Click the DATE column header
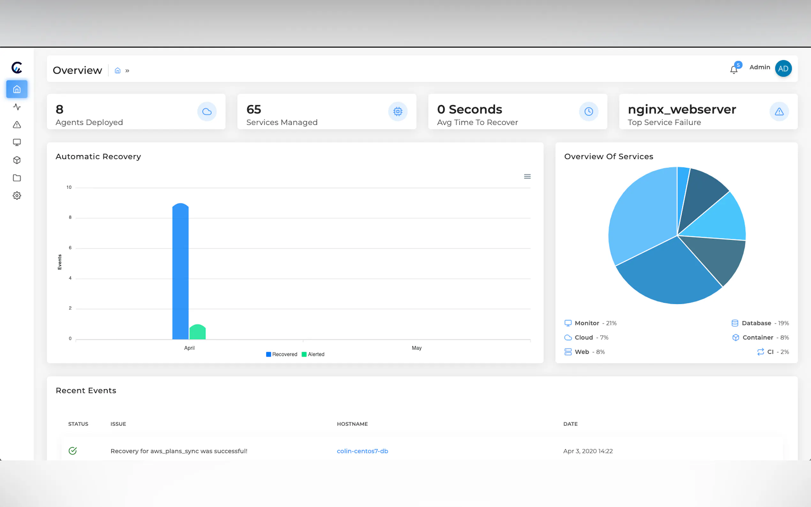This screenshot has width=811, height=507. (570, 424)
